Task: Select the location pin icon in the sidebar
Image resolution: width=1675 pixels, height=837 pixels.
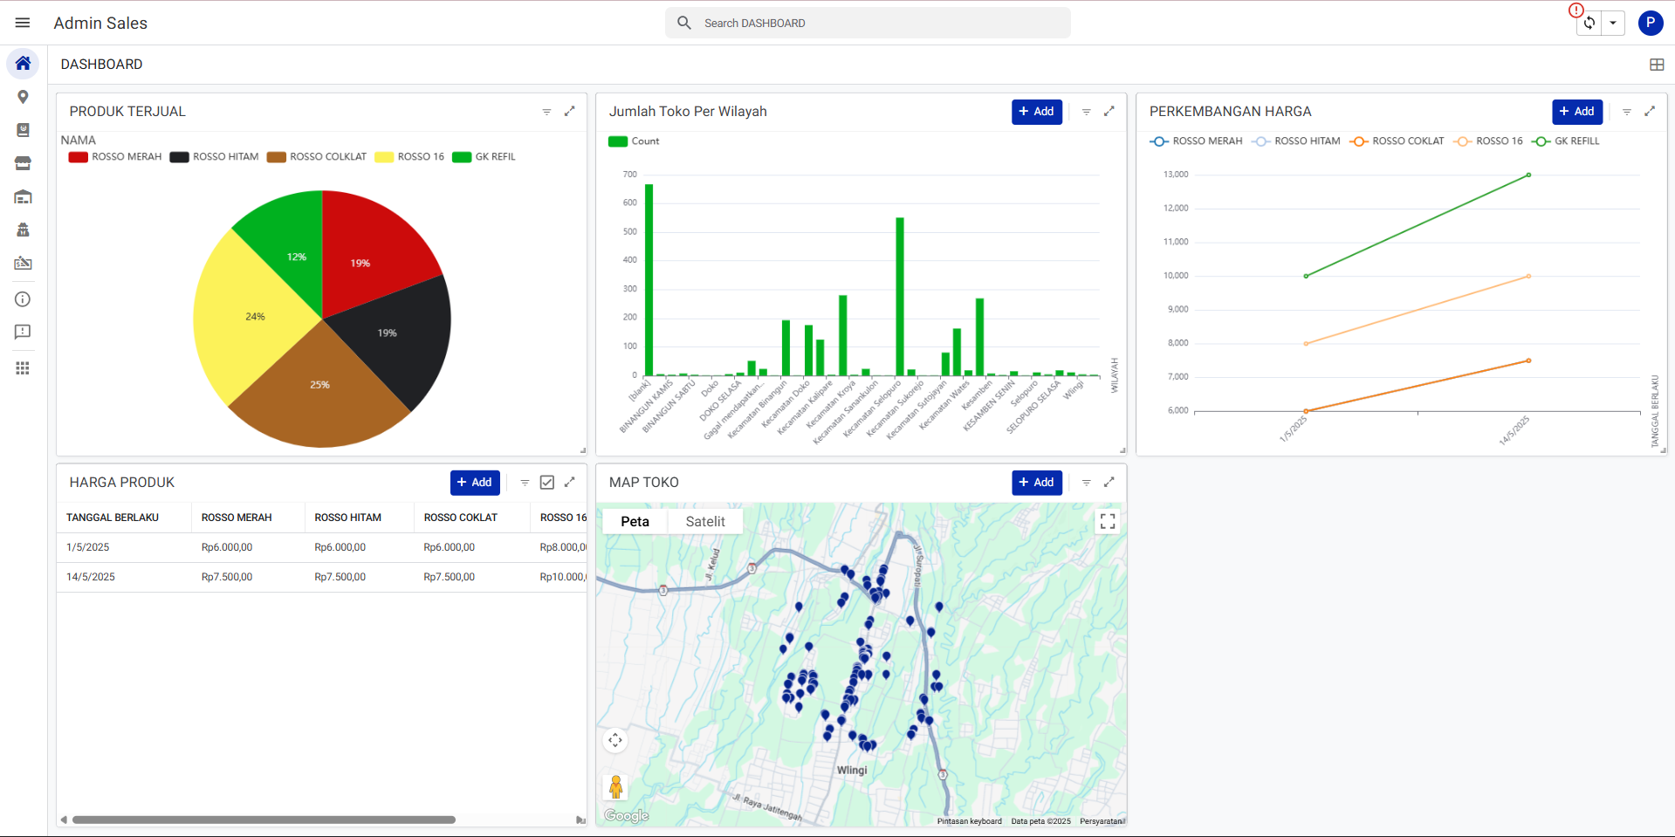Action: pyautogui.click(x=23, y=96)
